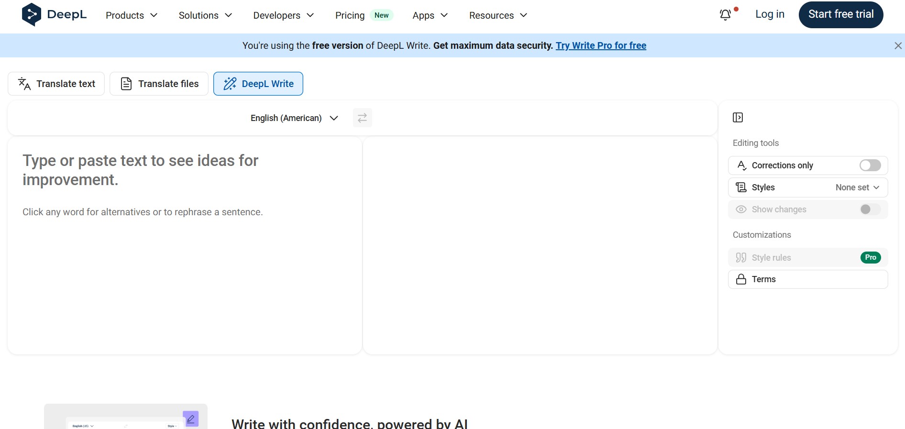The image size is (905, 429).
Task: Click the swap languages arrows icon
Action: (x=362, y=118)
